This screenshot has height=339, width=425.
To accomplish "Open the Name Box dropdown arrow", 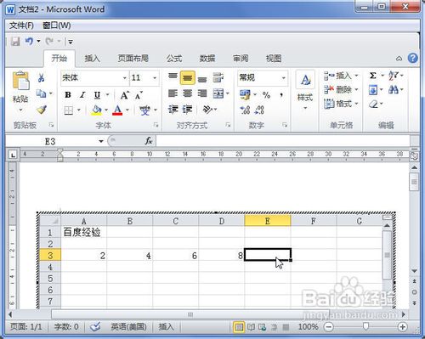I will coord(101,141).
